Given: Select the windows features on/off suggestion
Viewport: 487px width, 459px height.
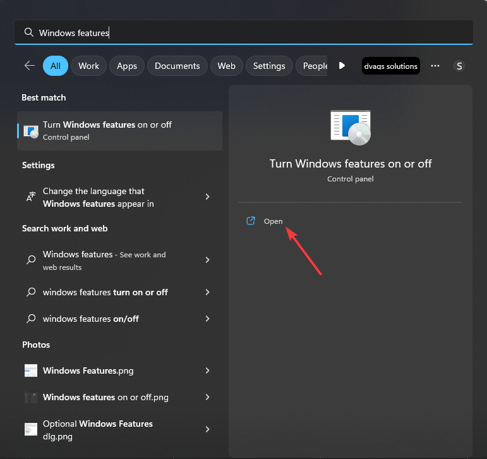Looking at the screenshot, I should (119, 319).
